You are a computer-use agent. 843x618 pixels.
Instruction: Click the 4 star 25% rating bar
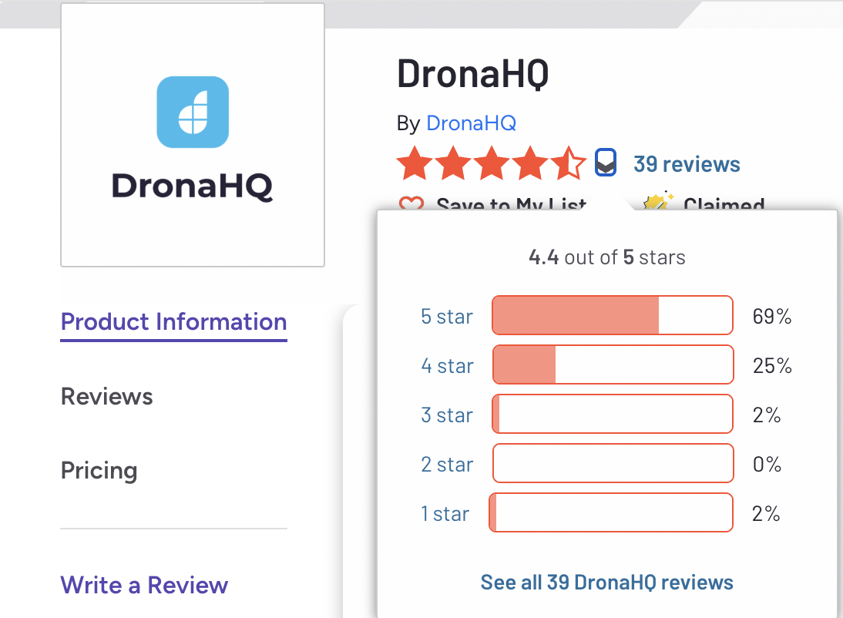point(612,365)
